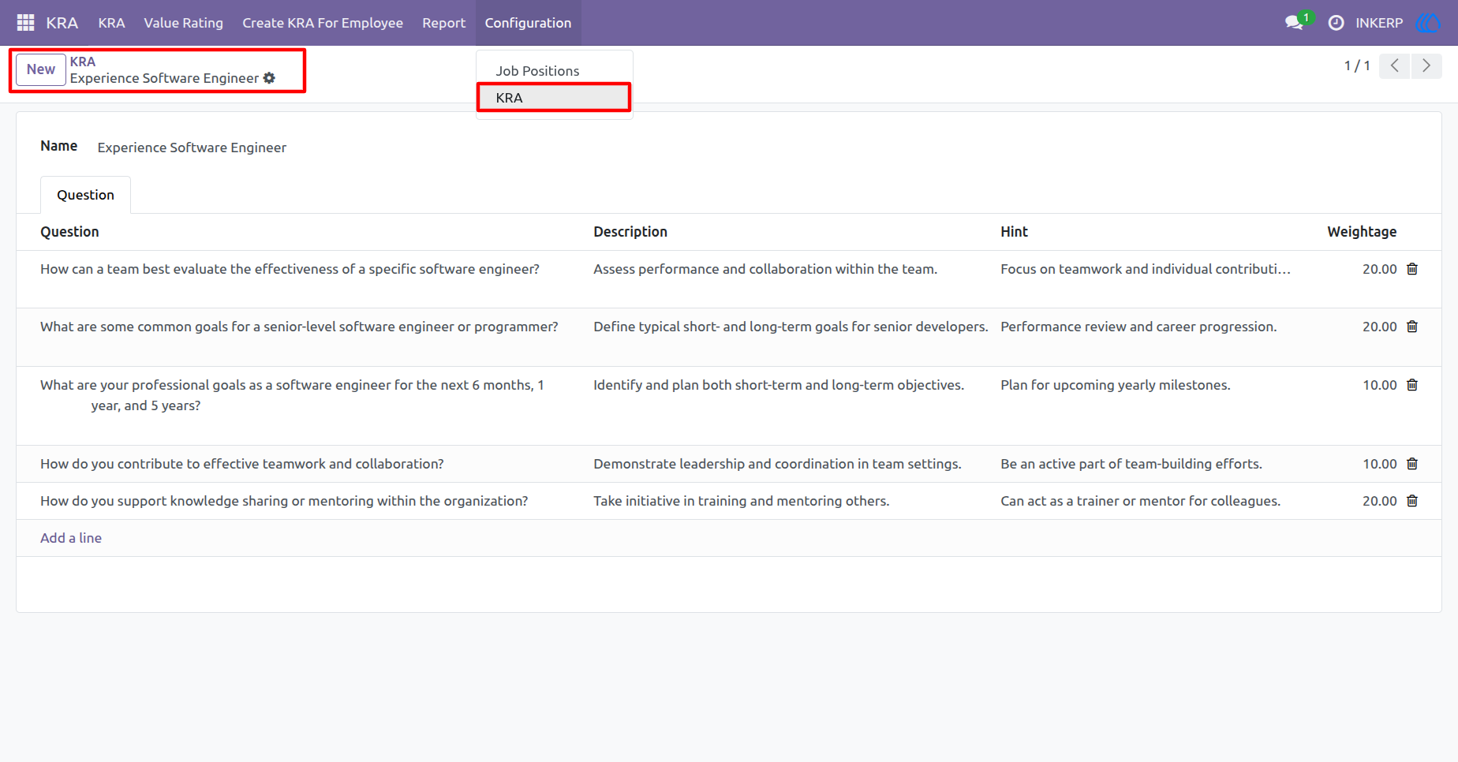Click the 1 / 1 pager counter
1458x762 pixels.
point(1357,65)
